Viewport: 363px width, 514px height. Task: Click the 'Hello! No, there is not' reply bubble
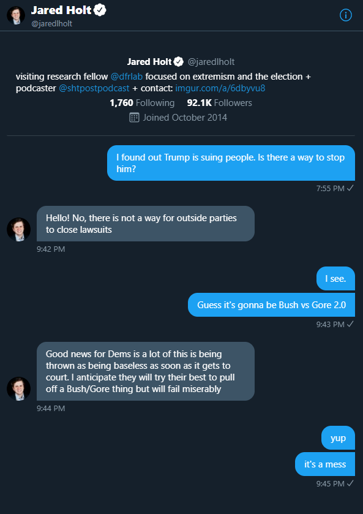tap(146, 224)
